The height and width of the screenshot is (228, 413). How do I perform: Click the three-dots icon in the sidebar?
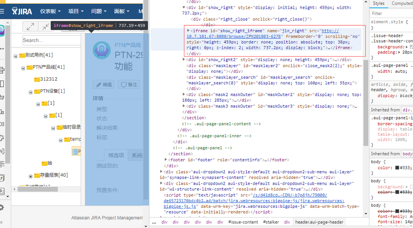point(2,49)
